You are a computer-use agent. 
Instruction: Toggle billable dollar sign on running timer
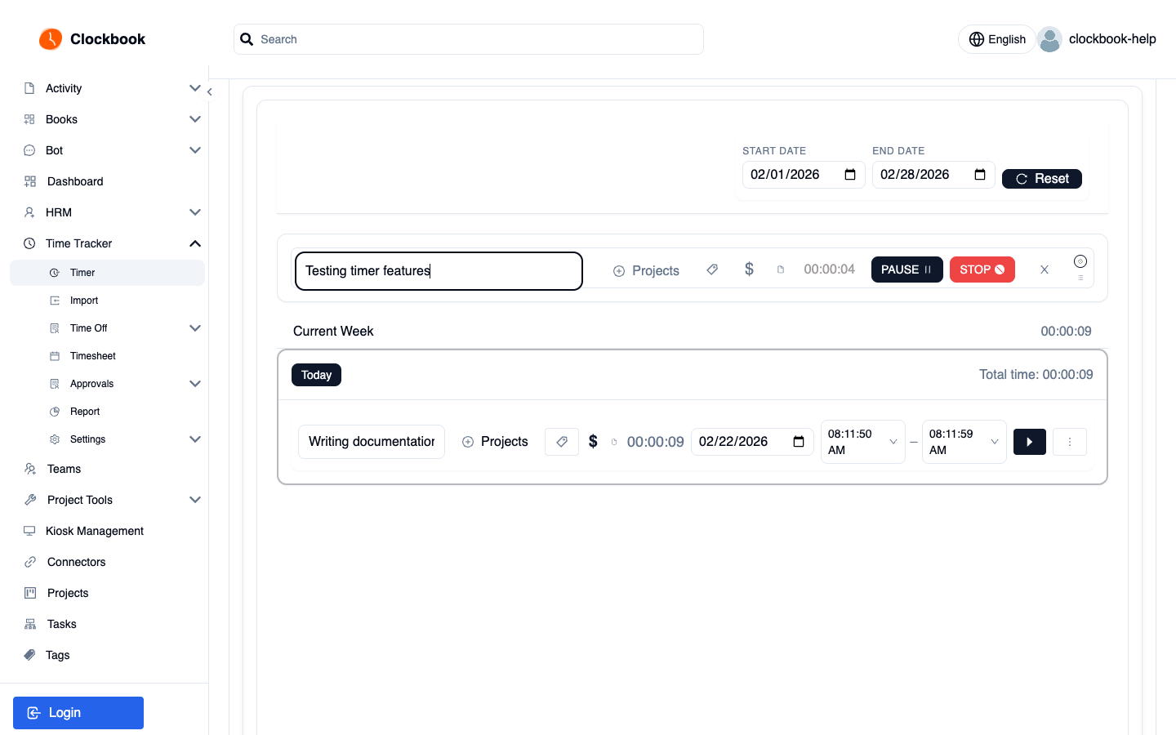(x=749, y=269)
